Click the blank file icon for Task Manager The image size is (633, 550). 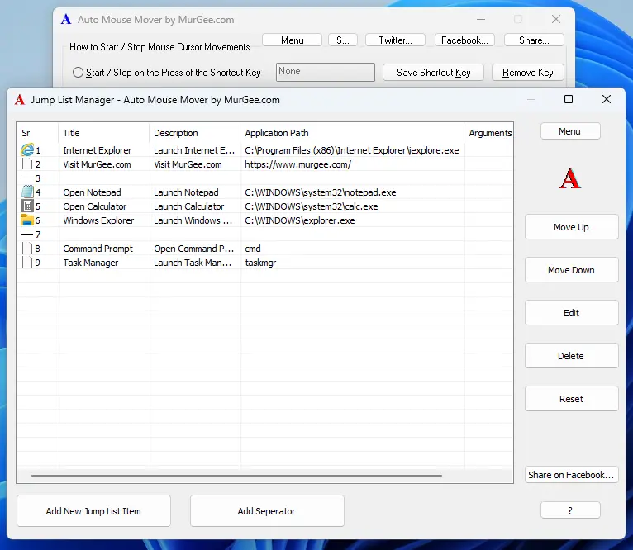tap(27, 263)
